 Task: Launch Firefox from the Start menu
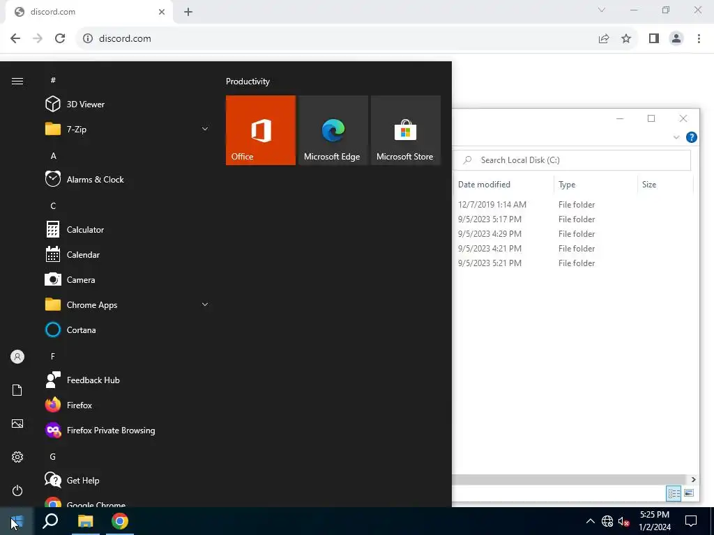[128, 405]
